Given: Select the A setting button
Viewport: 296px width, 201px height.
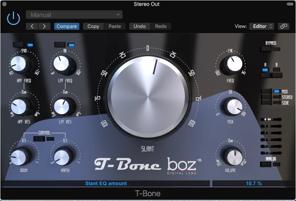Looking at the screenshot, I should 266,75.
